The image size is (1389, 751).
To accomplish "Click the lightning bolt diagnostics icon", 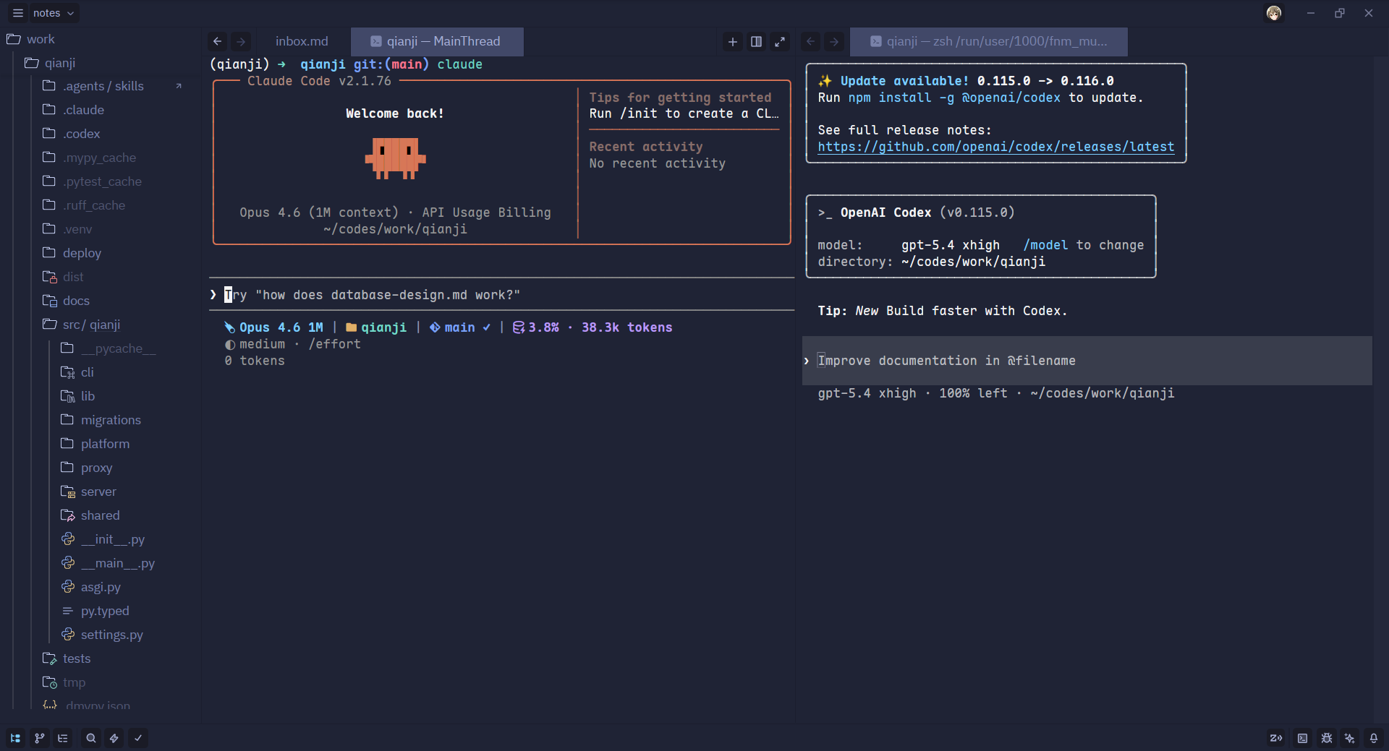I will point(114,738).
